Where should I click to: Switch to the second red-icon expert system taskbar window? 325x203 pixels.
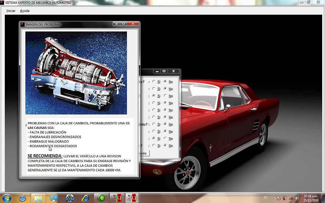[x=132, y=198]
